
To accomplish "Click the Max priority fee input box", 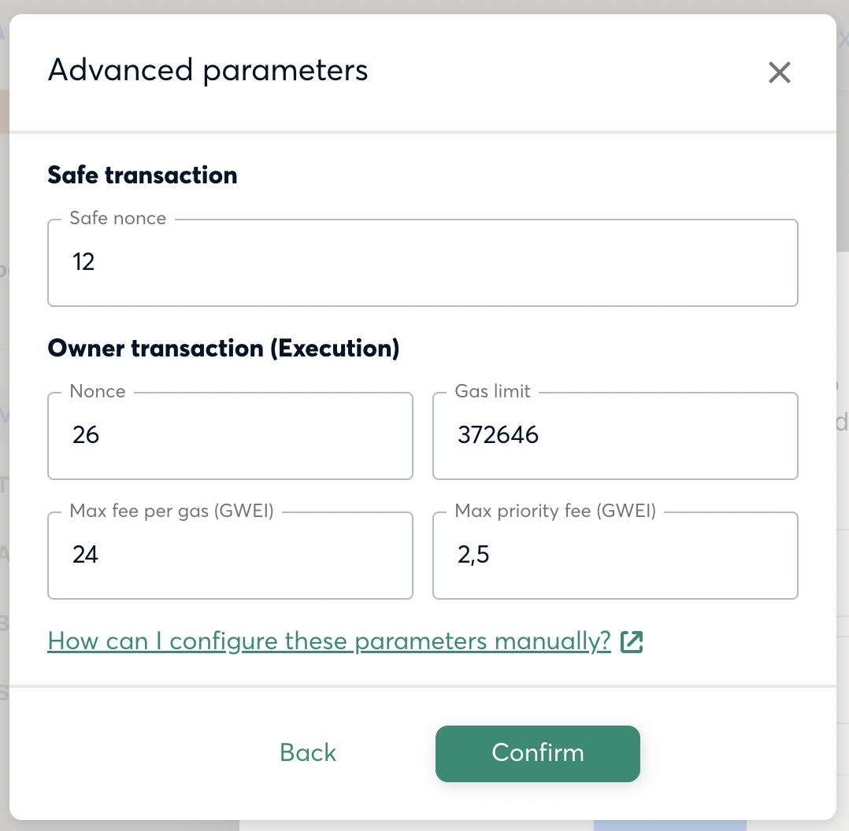I will (615, 555).
